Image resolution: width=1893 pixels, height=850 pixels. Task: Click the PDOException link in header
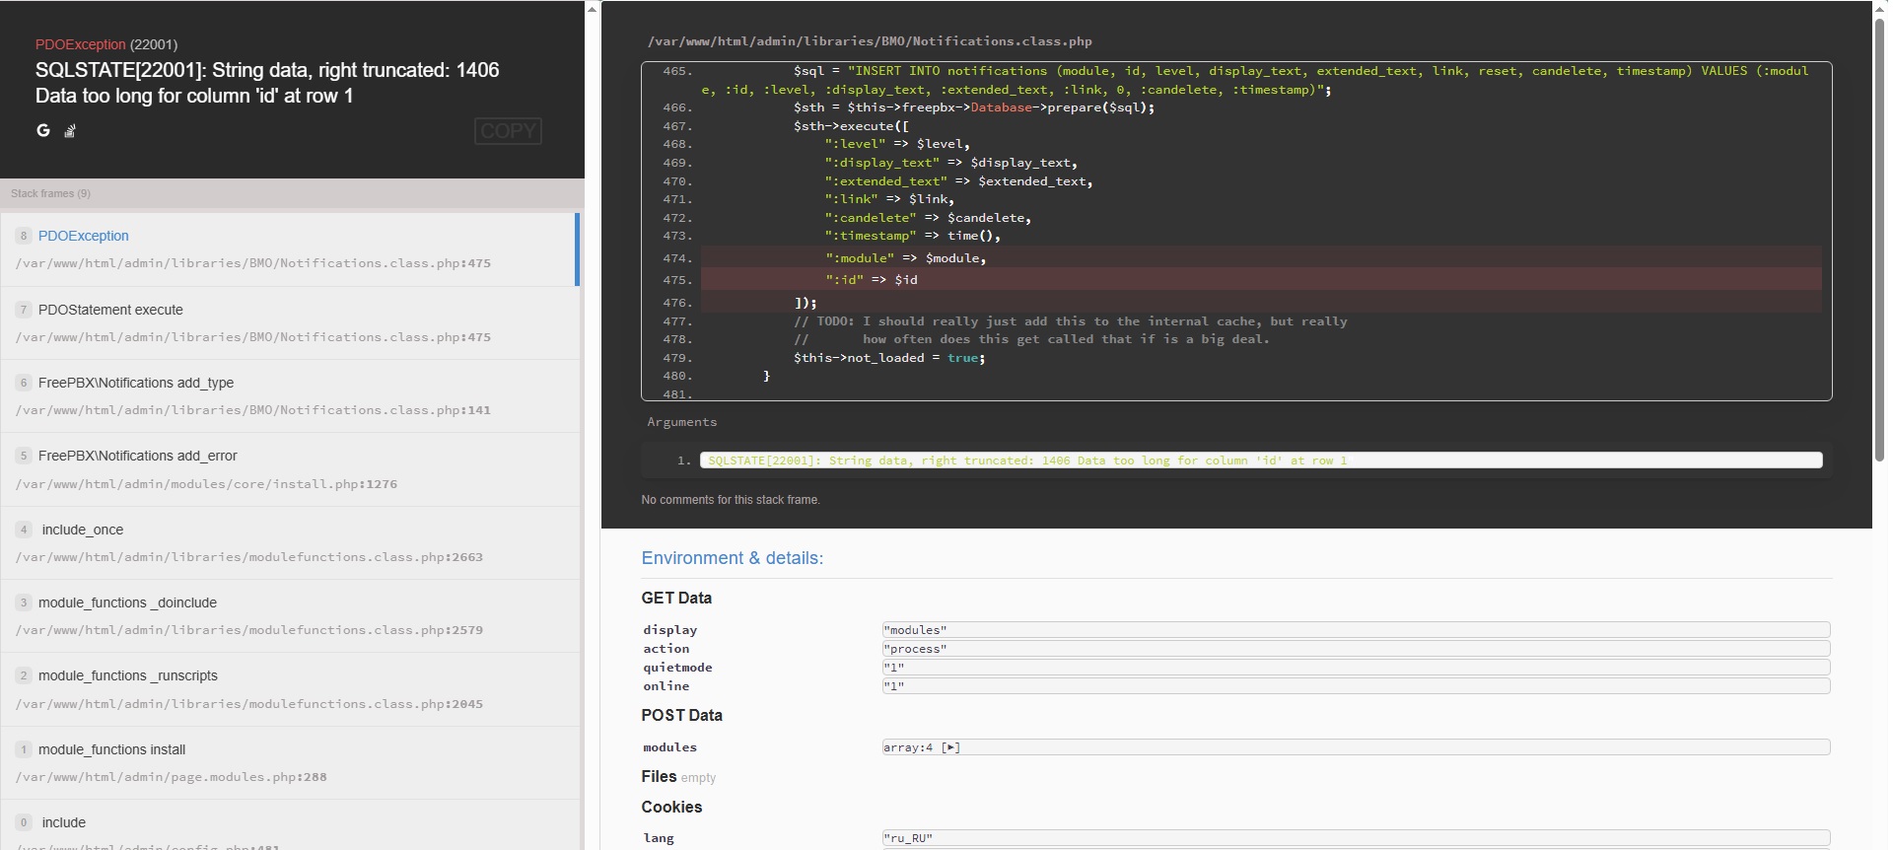tap(80, 44)
